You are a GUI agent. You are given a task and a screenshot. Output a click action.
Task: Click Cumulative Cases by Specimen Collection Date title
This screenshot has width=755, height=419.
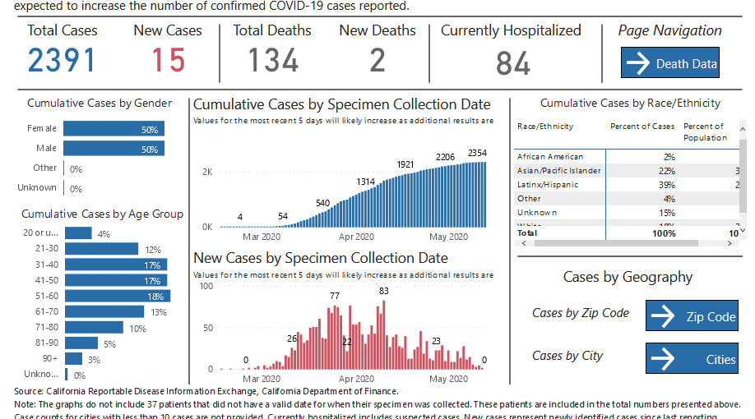[x=342, y=104]
